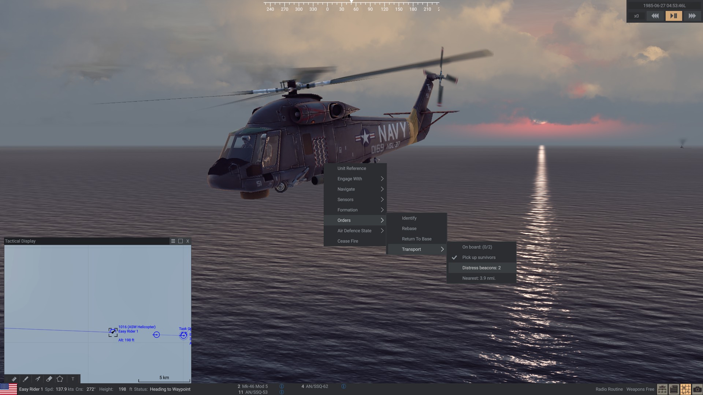Screen dimensions: 703x395
Task: Choose the compass divider tool
Action: click(x=38, y=379)
